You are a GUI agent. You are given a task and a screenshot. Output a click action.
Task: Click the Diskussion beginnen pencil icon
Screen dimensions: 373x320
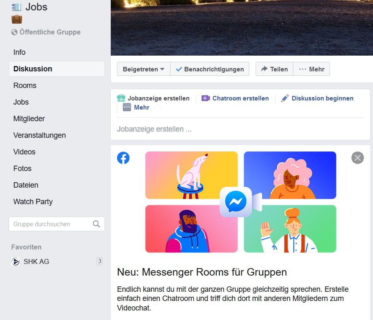(285, 98)
